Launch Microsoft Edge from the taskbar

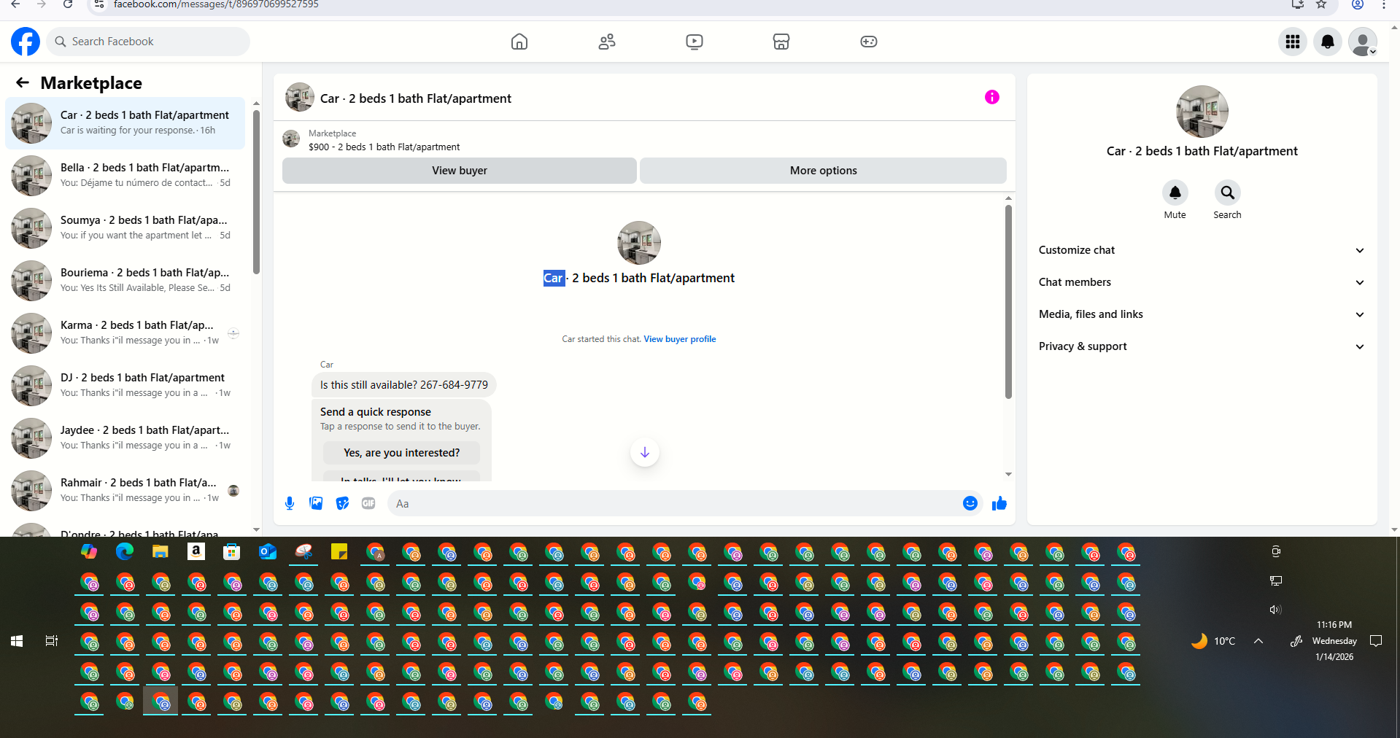(x=125, y=552)
